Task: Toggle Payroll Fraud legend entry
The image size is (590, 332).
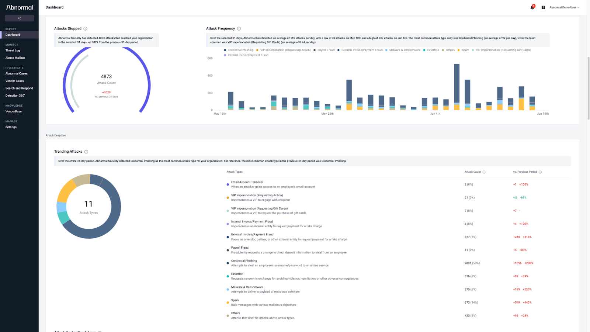Action: 324,50
